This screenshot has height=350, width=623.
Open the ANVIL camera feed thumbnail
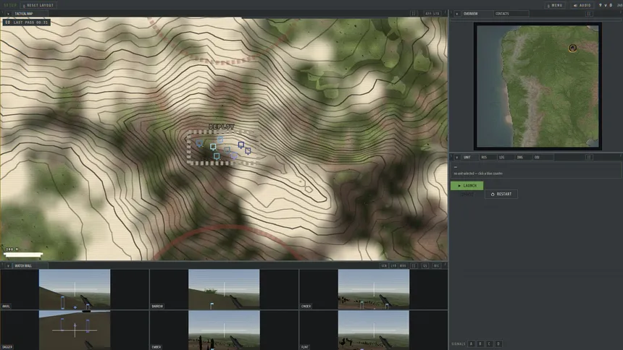[x=75, y=289]
